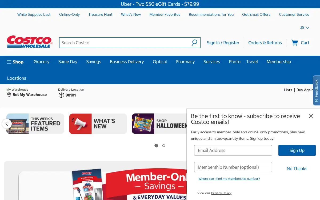
Task: Click Sign In / Register
Action: (x=223, y=43)
